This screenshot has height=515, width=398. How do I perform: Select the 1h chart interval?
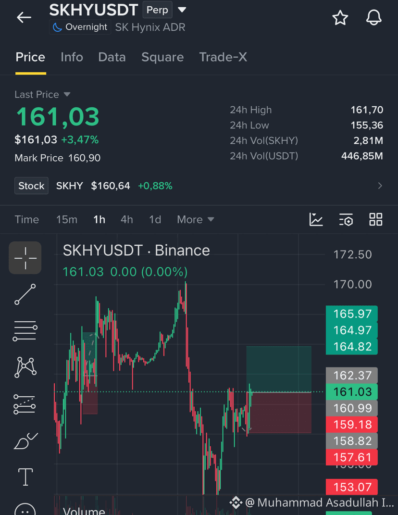[x=99, y=219]
